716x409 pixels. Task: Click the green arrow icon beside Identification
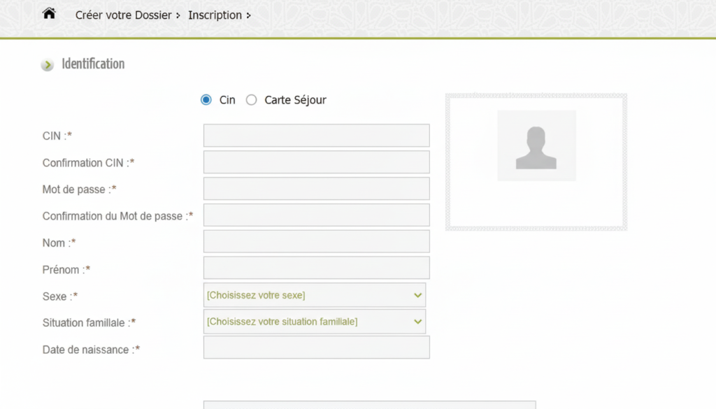(47, 65)
